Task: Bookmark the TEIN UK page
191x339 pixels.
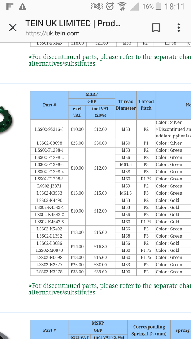Action: click(x=156, y=28)
